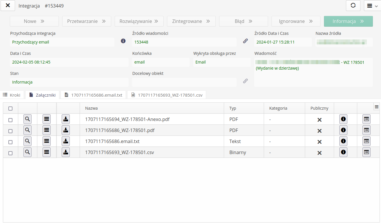The width and height of the screenshot is (381, 224).
Task: Open details form for WZ-178501-Anexo.pdf
Action: point(367,119)
